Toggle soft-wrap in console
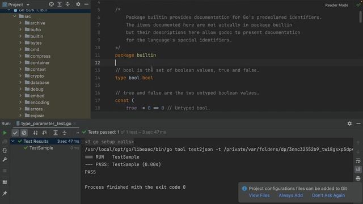Viewport: 363px width, 204px height. point(358,160)
